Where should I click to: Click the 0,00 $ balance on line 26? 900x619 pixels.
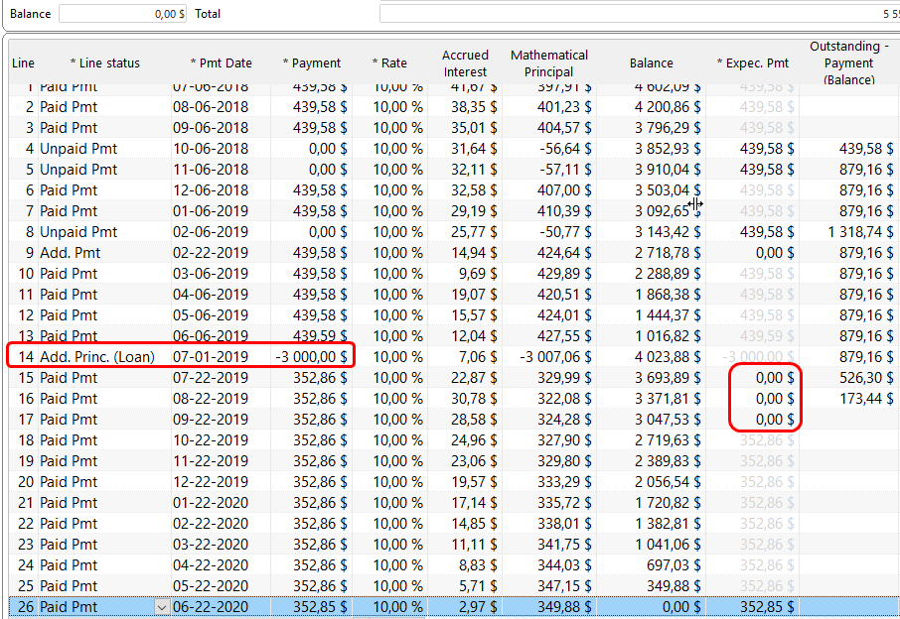(x=681, y=607)
